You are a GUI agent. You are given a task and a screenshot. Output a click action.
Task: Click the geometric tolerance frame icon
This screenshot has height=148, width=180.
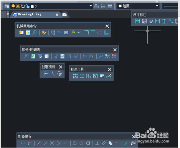66,33
